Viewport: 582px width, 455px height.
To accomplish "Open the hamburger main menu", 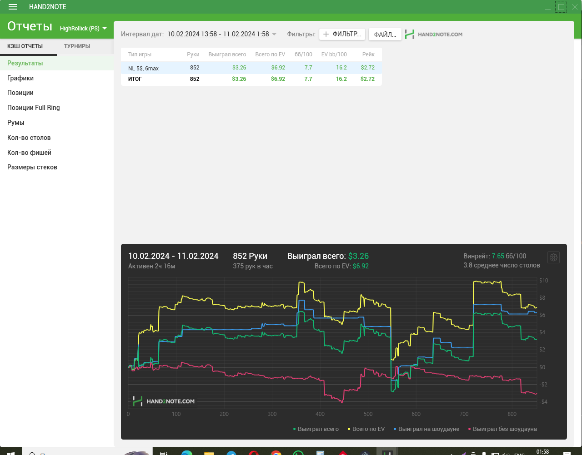I will (x=13, y=7).
